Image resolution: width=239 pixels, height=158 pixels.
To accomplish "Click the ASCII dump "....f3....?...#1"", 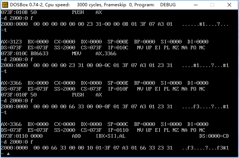I will (x=205, y=106).
